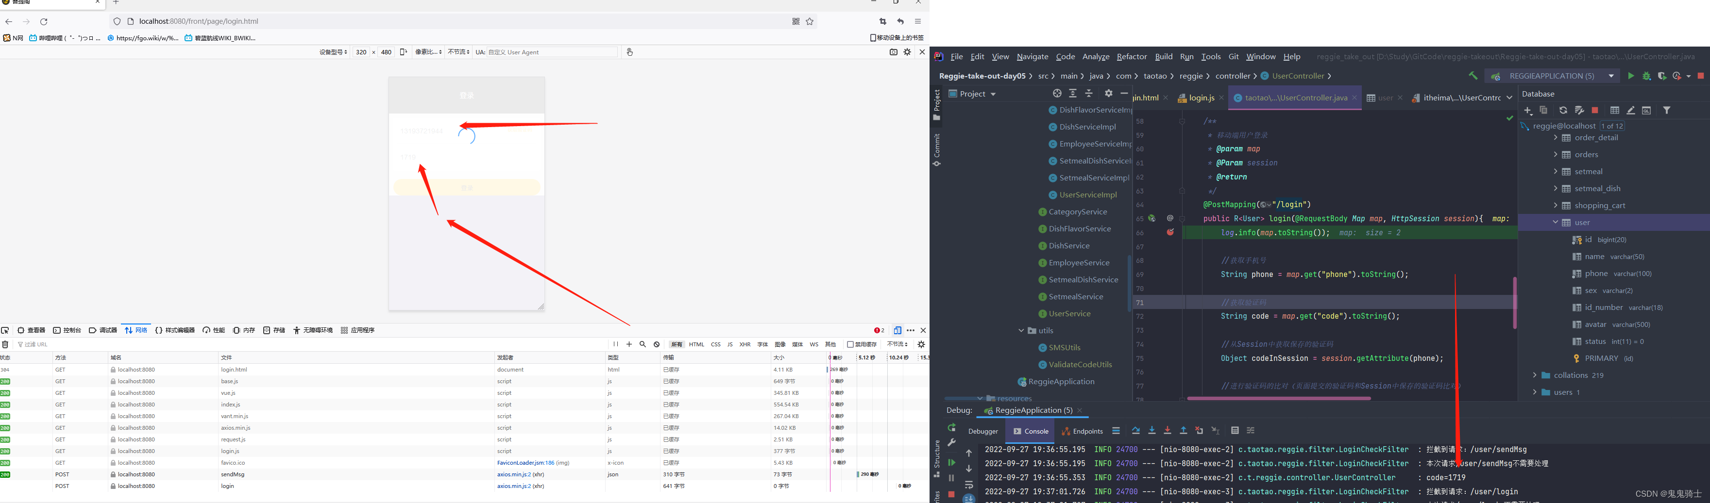Screen dimensions: 1710x503
Task: Click Resume Program in the debug sidebar
Action: (951, 463)
